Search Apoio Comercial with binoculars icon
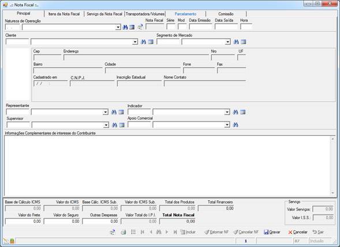This screenshot has width=340, height=247. pyautogui.click(x=236, y=125)
